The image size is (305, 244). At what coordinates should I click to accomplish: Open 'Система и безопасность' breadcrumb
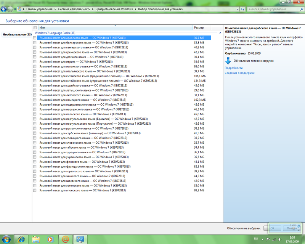coord(74,9)
